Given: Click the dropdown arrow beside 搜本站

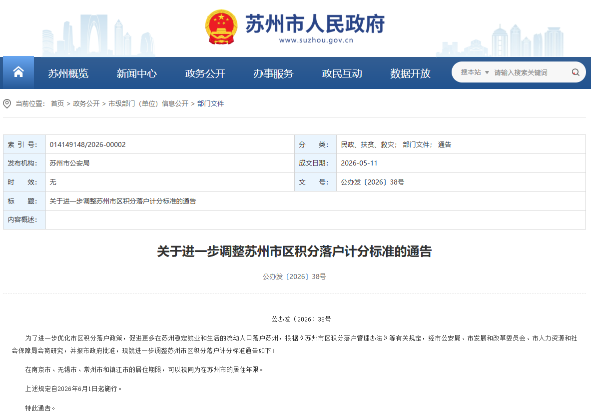Looking at the screenshot, I should (x=487, y=72).
